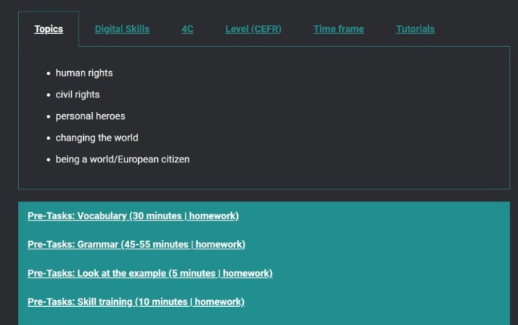Show the Level (CEFR) tab

[253, 29]
